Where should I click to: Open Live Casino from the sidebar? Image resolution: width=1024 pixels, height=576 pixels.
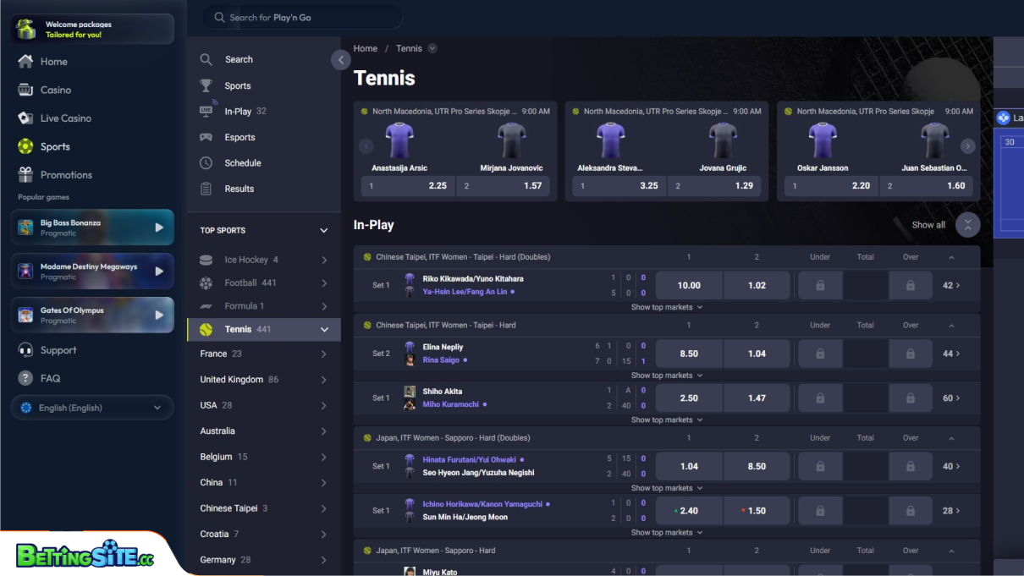67,118
